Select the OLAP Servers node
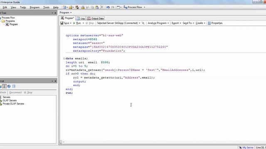This screenshot has width=266, height=149. [x=10, y=100]
